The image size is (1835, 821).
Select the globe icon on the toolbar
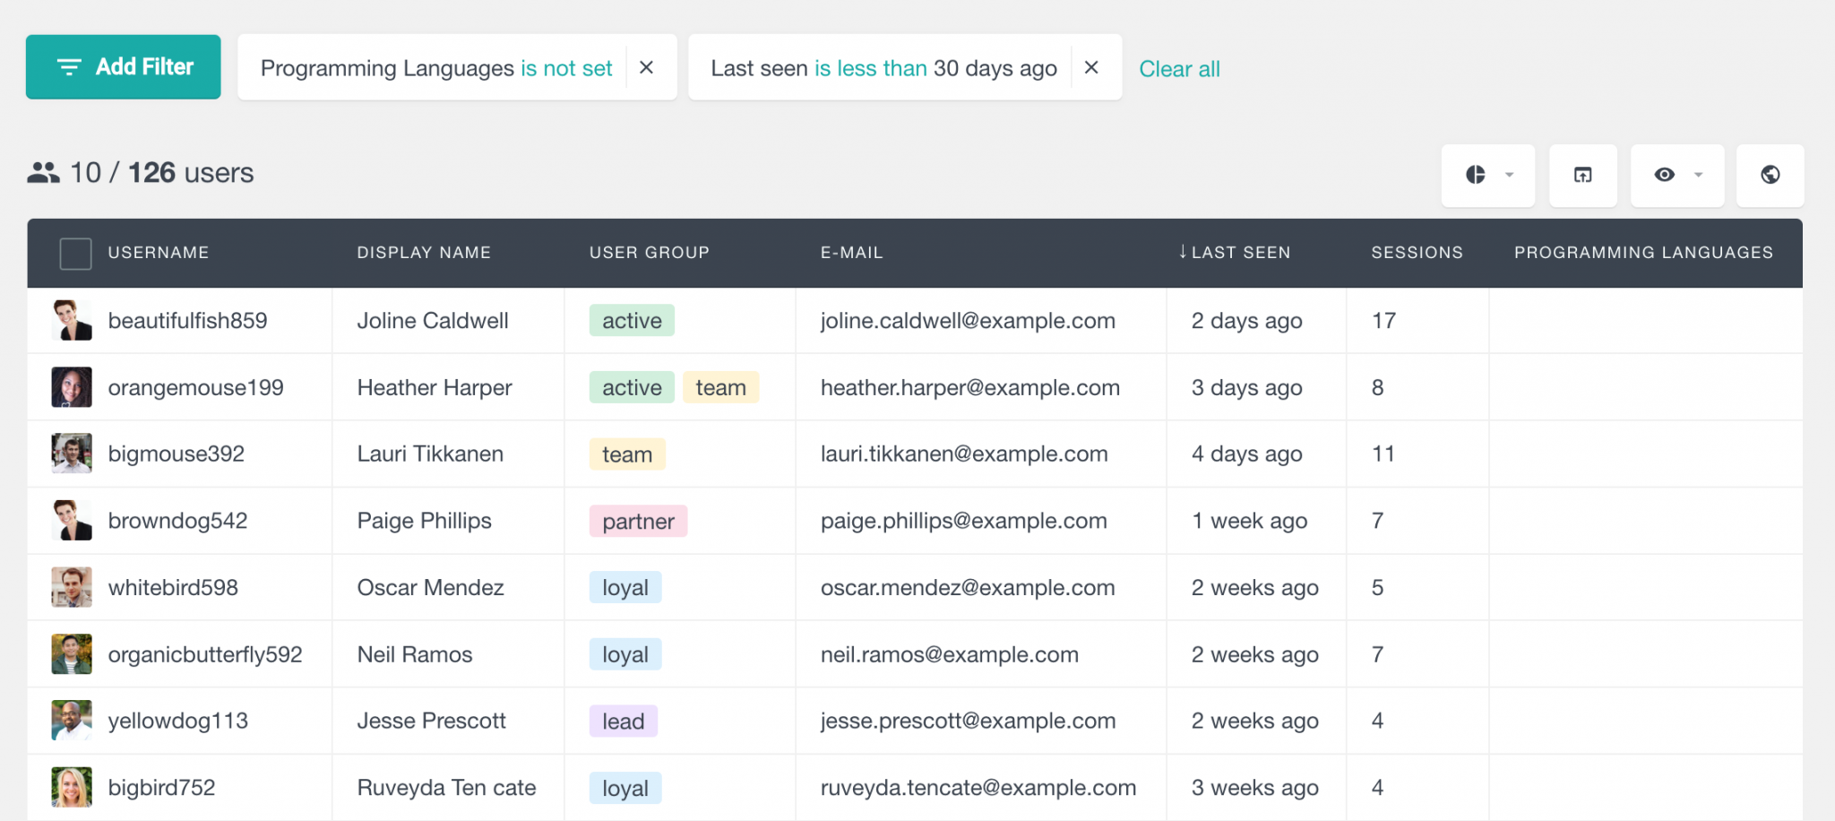1770,176
